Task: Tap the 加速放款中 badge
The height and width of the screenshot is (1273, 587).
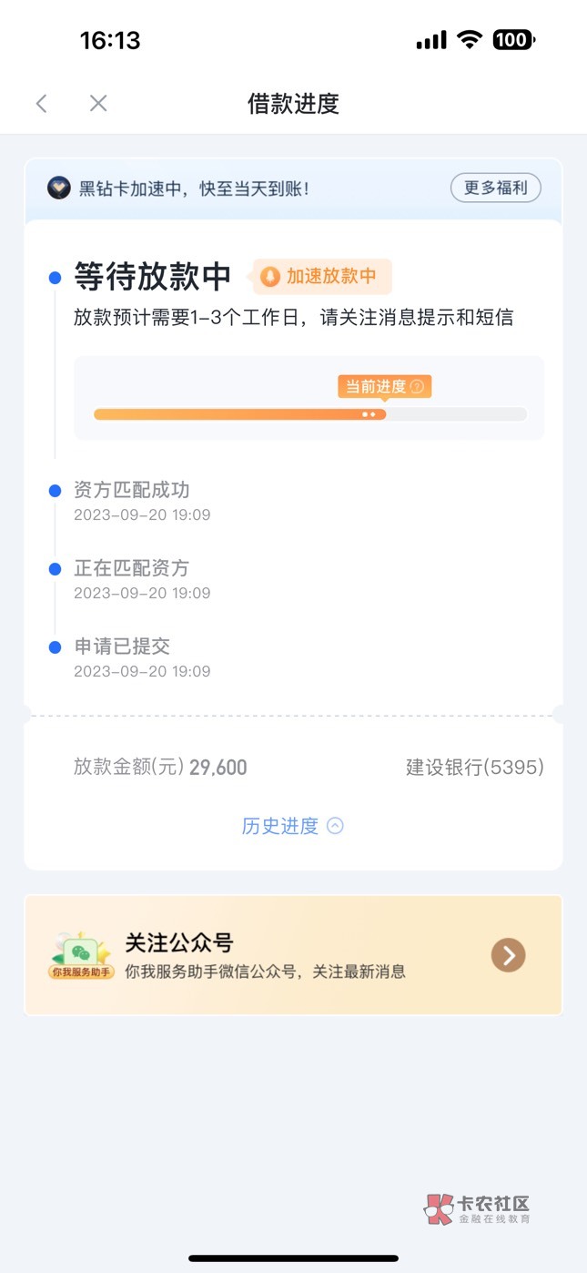Action: 322,277
